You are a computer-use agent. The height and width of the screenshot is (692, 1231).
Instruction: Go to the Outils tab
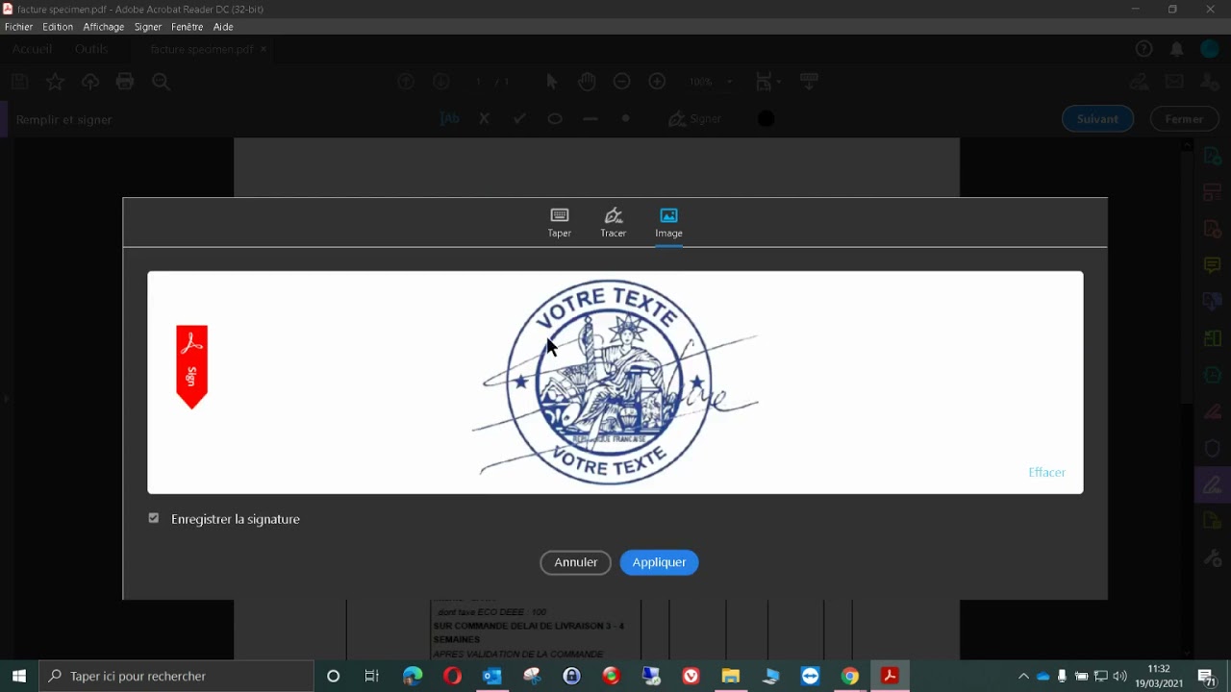[91, 49]
